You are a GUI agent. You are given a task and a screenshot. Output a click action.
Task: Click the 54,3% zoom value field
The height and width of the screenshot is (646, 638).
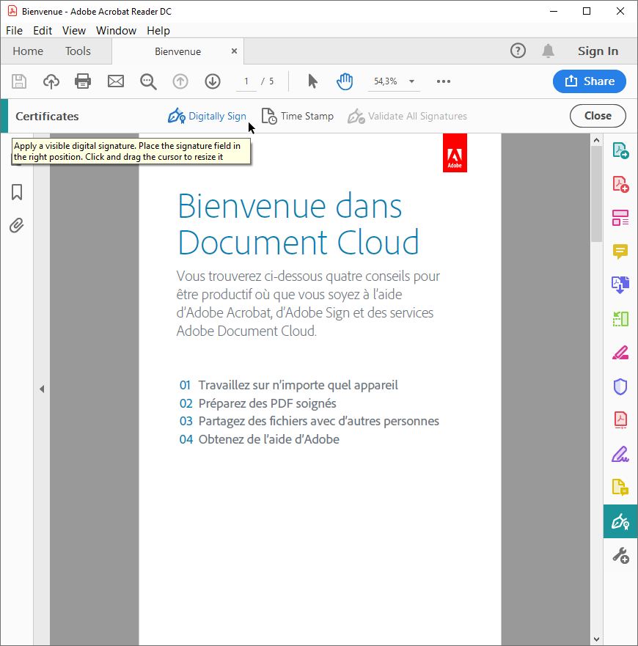(x=385, y=81)
